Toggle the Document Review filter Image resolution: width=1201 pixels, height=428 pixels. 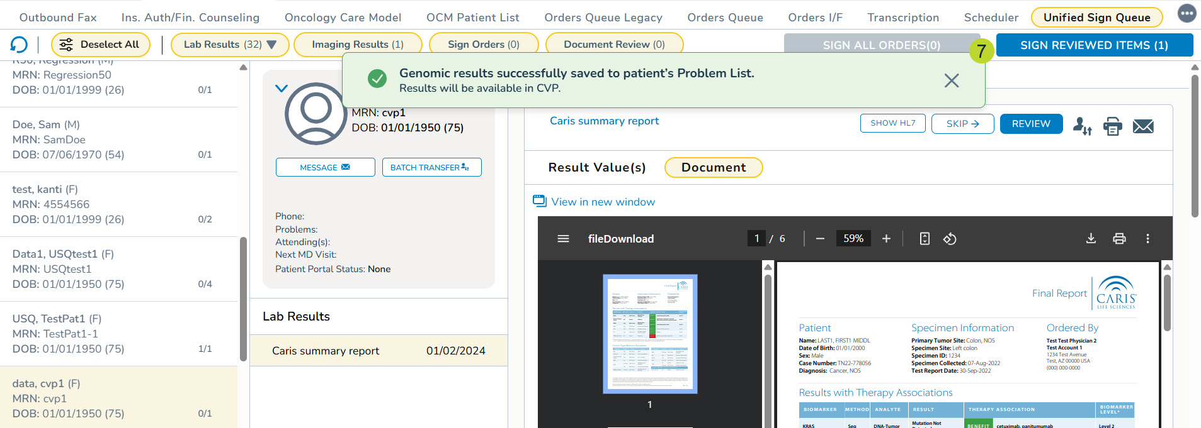[613, 45]
